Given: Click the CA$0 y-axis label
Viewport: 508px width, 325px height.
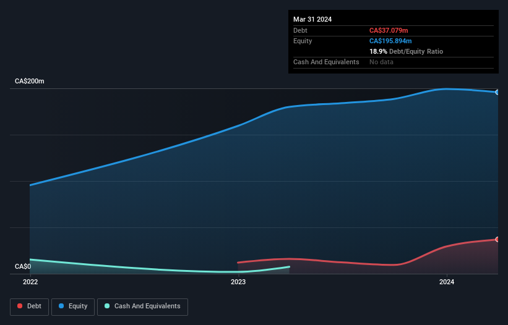Looking at the screenshot, I should [x=23, y=266].
